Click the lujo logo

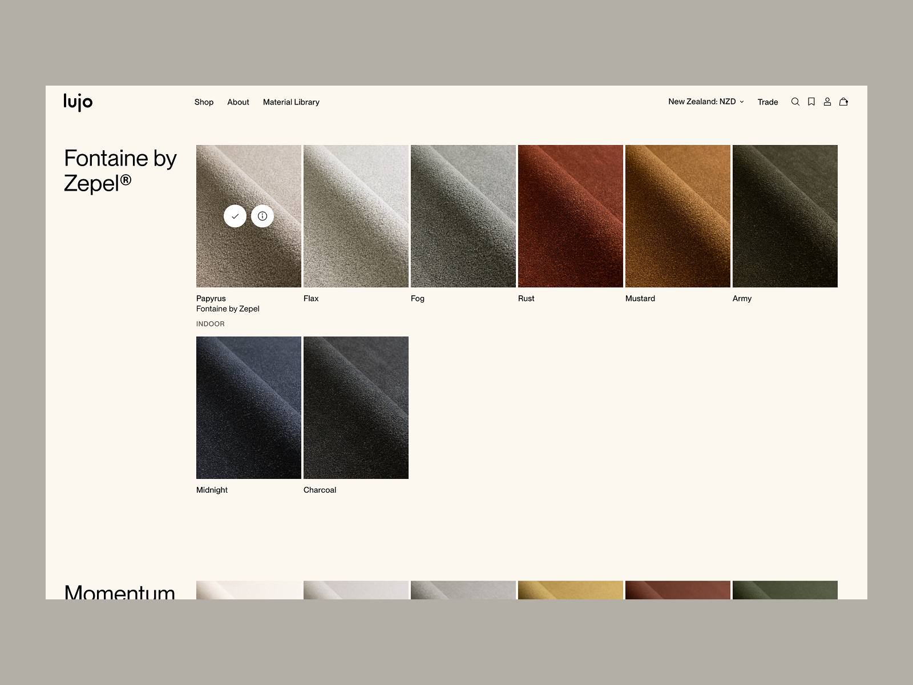click(x=78, y=102)
